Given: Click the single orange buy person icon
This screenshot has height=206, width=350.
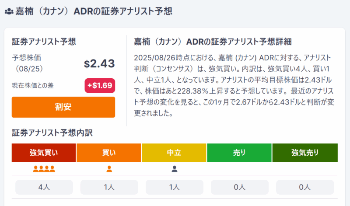Looking at the screenshot, I should pyautogui.click(x=109, y=169).
